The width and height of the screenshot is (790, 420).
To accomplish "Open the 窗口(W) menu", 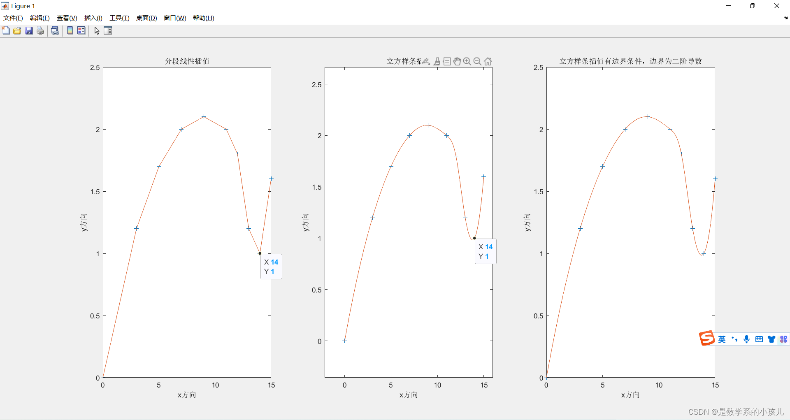I will [x=175, y=18].
